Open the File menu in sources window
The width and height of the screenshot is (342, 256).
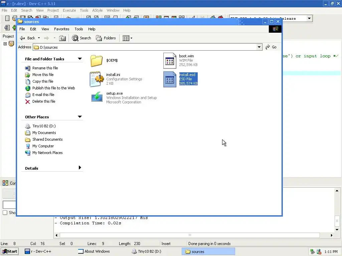(22, 29)
